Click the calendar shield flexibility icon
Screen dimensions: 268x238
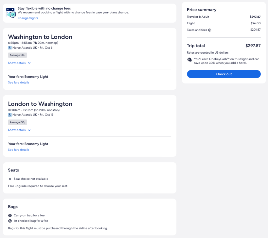coord(11,13)
